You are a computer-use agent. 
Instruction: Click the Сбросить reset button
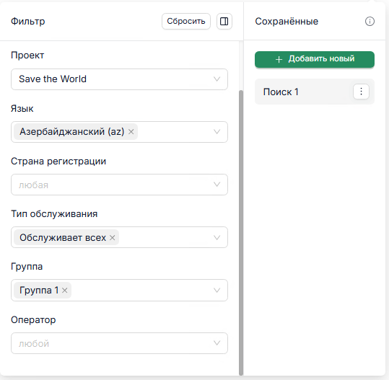pyautogui.click(x=186, y=22)
